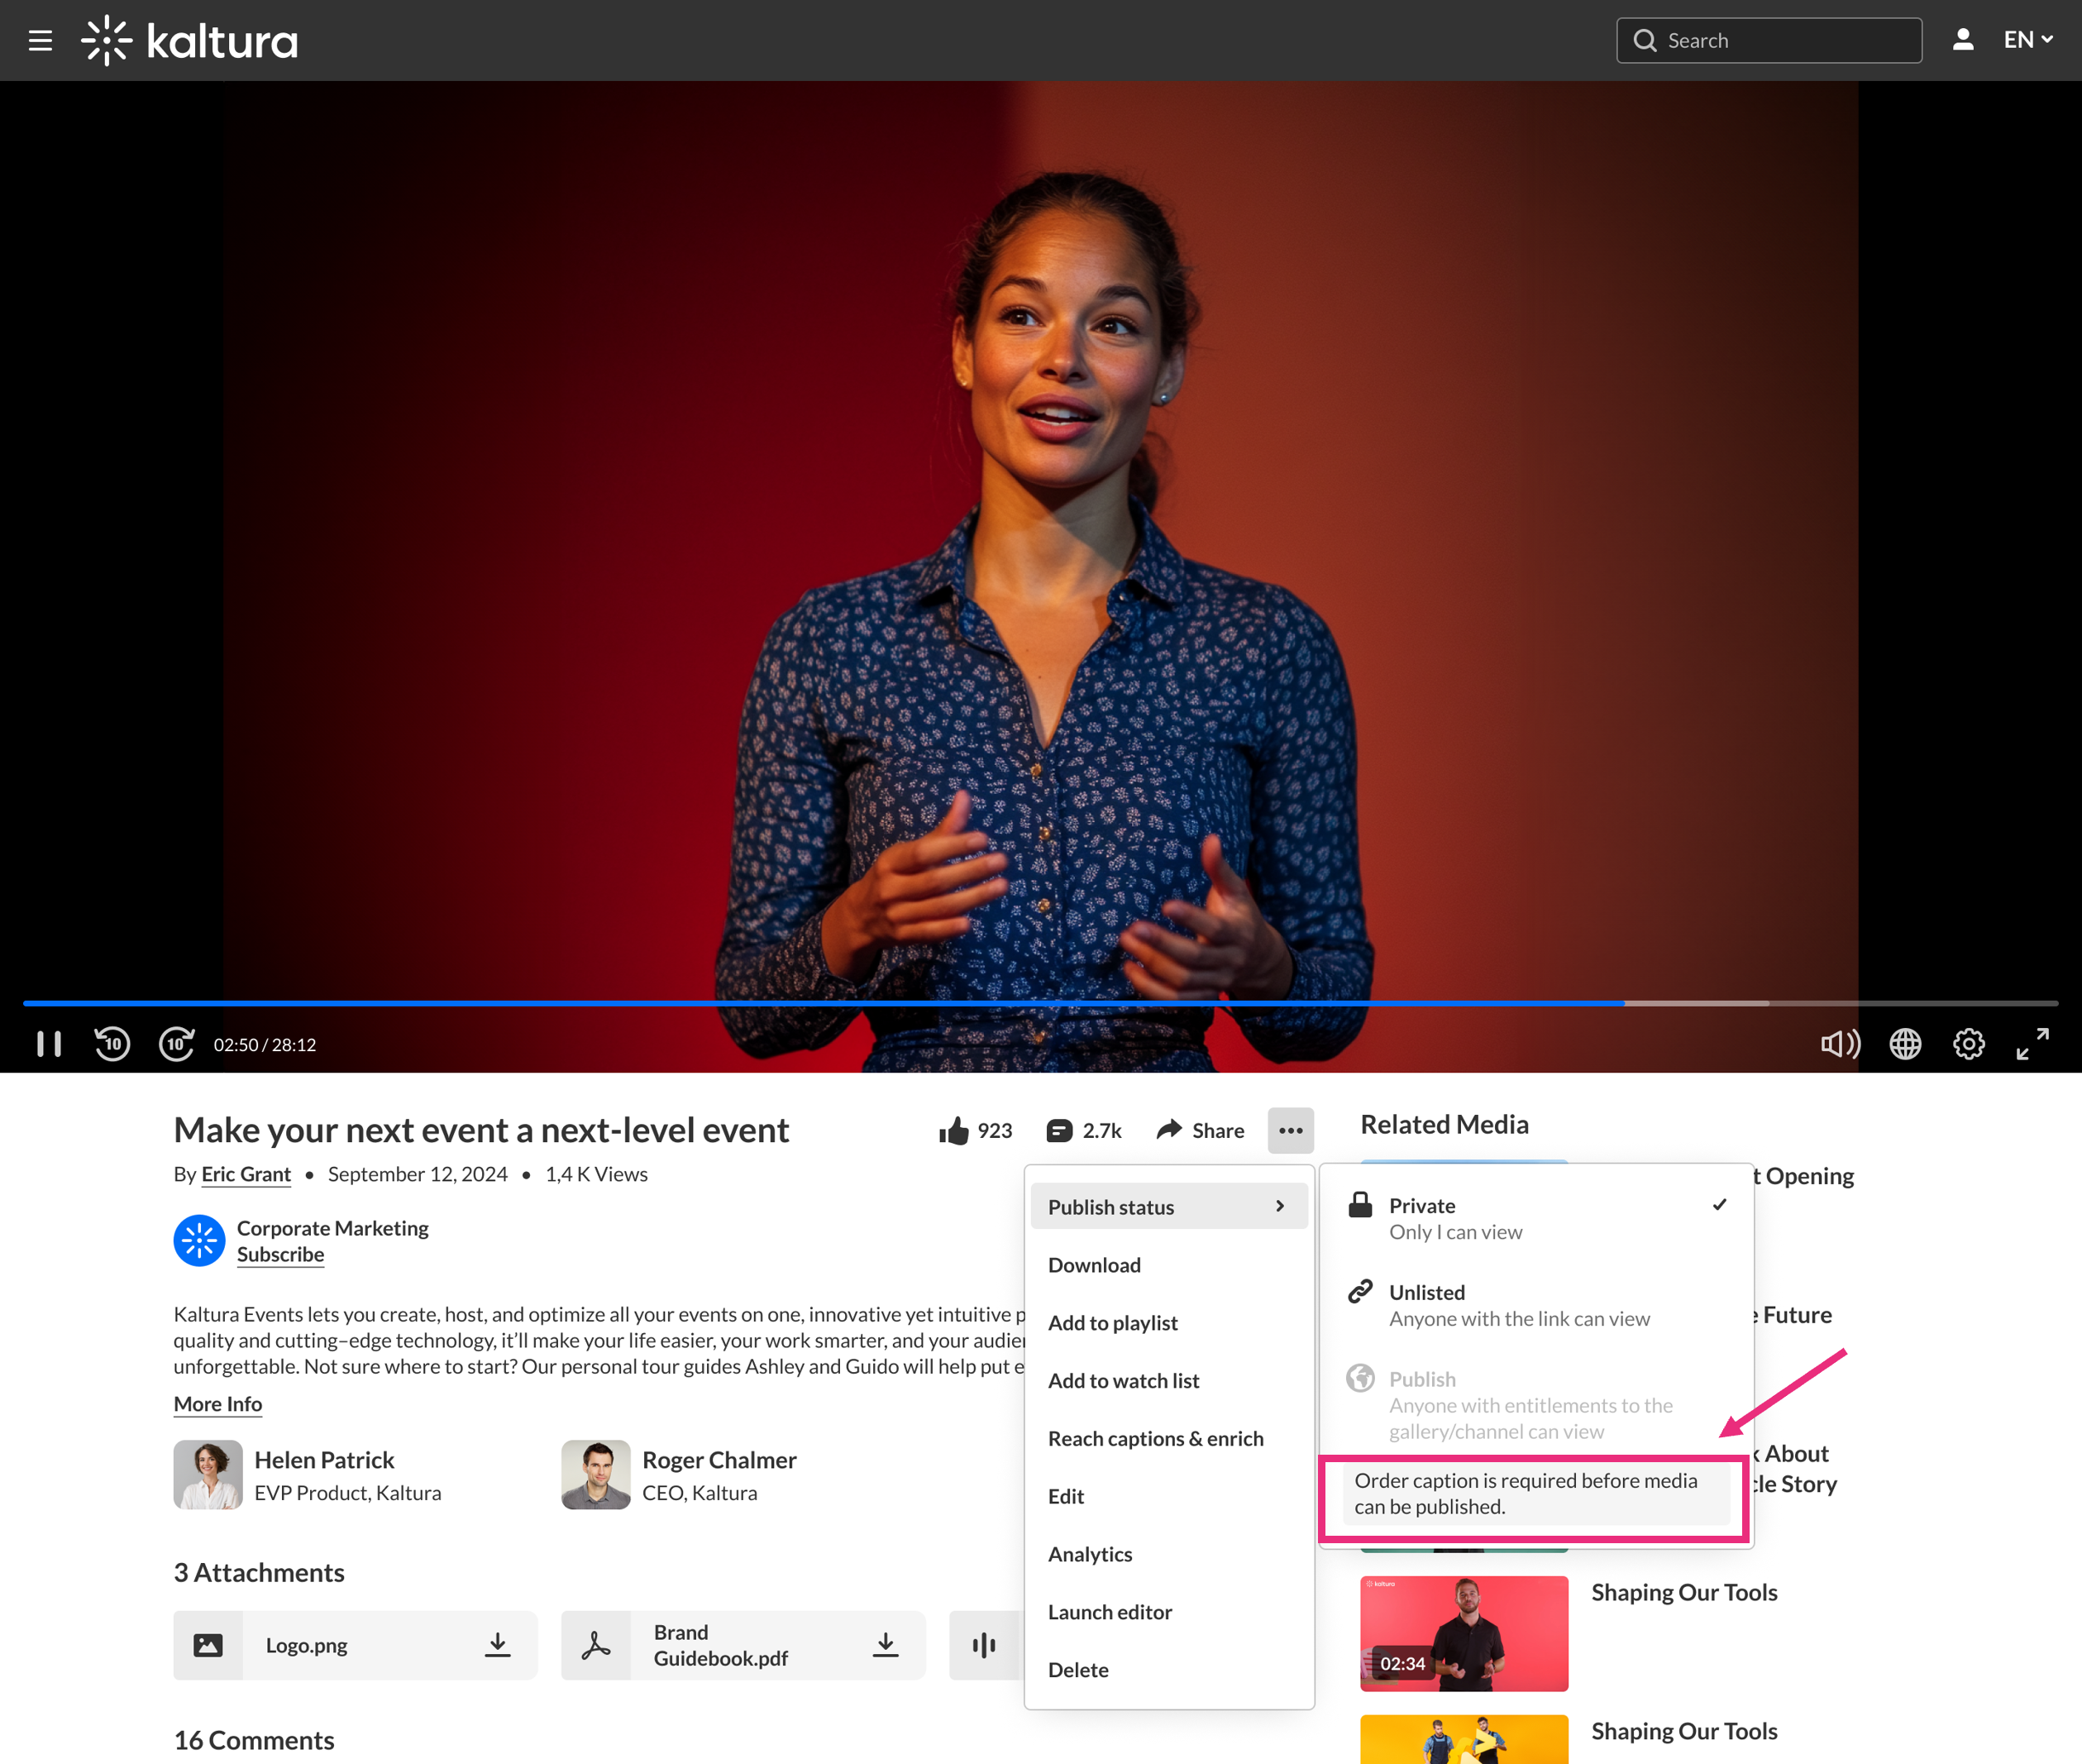
Task: Open the three-dot more actions menu
Action: pos(1290,1130)
